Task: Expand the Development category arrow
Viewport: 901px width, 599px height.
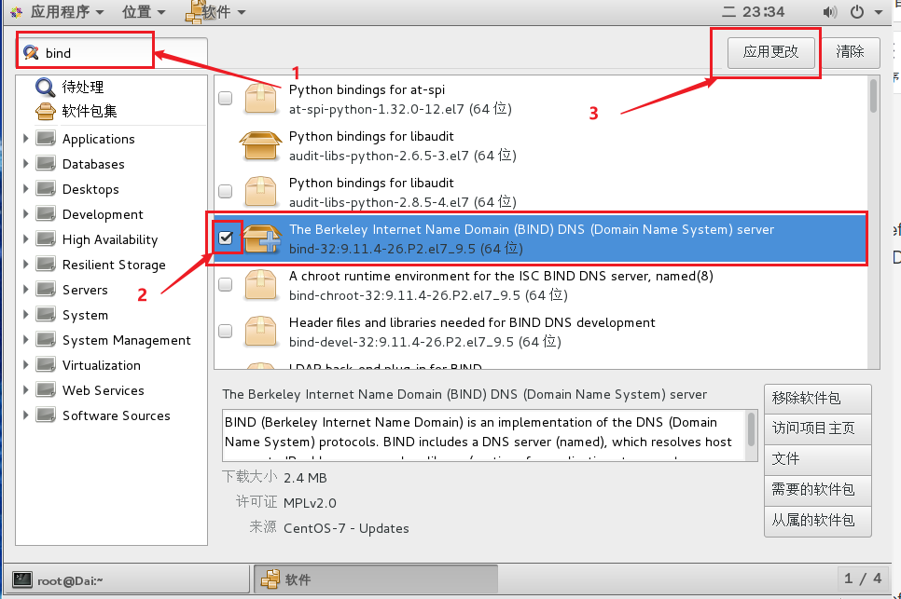Action: pos(26,214)
